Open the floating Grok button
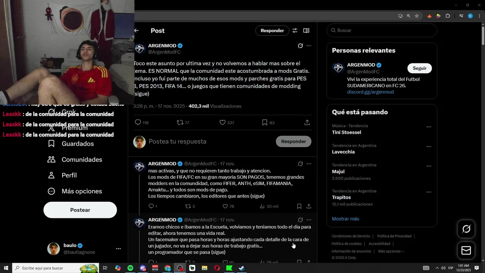 [x=466, y=229]
